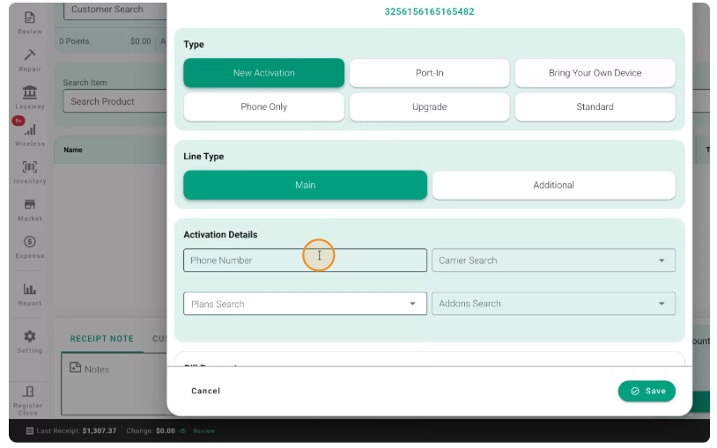This screenshot has width=717, height=448.
Task: Open the Repair hammer icon
Action: point(30,55)
